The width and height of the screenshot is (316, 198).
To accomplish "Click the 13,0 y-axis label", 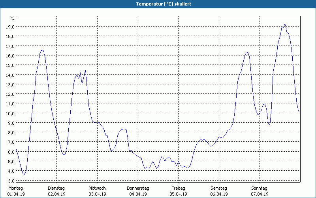I will coord(10,84).
